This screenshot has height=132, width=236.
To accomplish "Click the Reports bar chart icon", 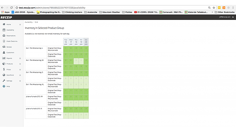I will [x=4, y=58].
